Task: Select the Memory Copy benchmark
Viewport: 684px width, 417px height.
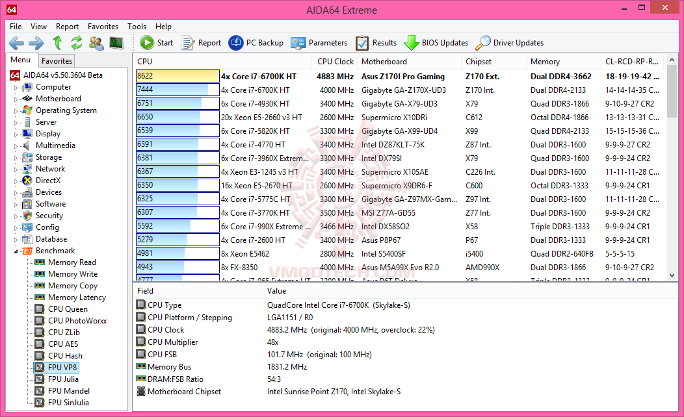Action: coord(73,286)
